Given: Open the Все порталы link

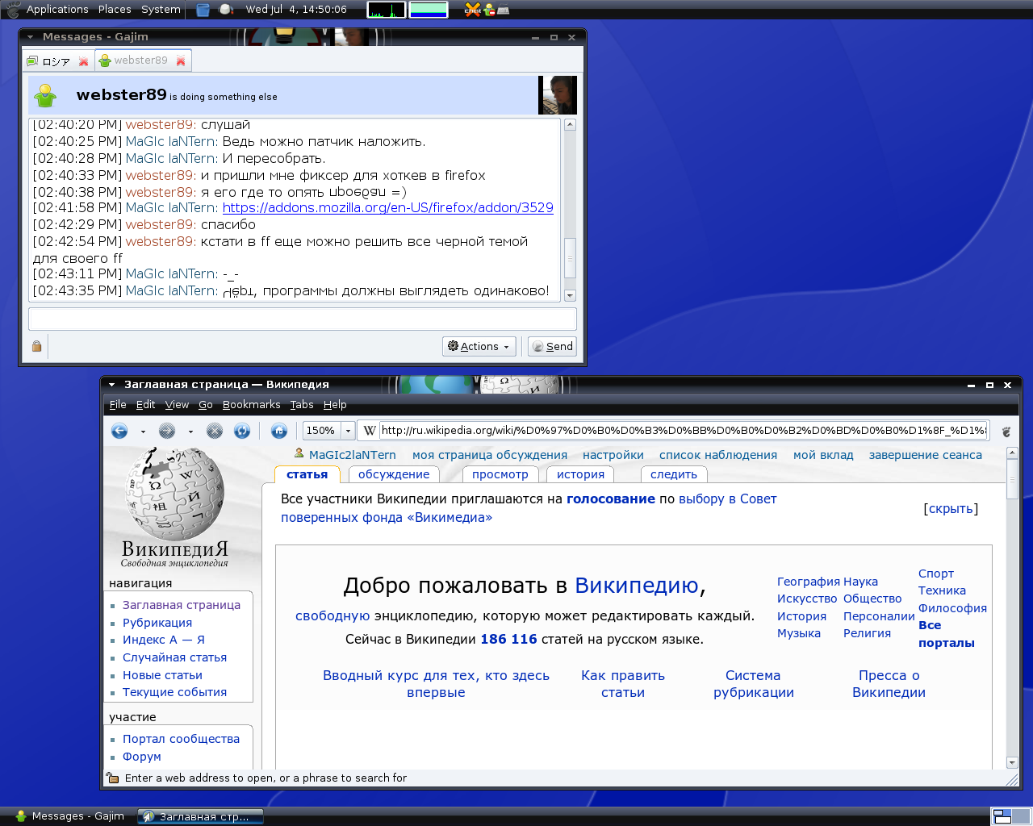Looking at the screenshot, I should 947,634.
